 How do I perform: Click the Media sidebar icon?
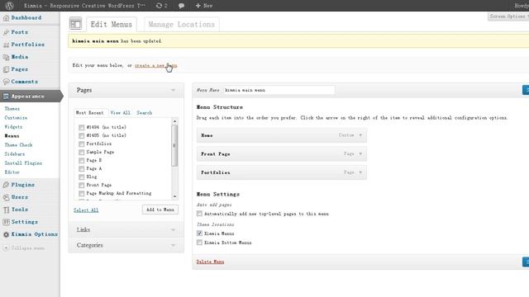tap(6, 57)
